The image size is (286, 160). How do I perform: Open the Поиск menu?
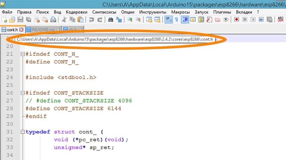42,12
